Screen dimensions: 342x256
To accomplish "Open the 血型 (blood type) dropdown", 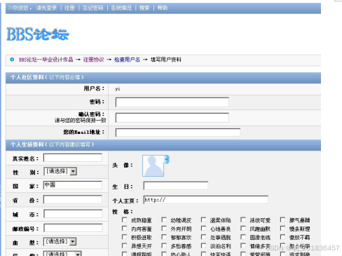I will 60,241.
